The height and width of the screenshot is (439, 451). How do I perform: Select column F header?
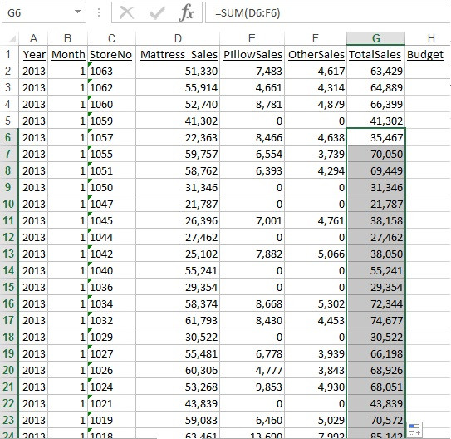coord(316,38)
